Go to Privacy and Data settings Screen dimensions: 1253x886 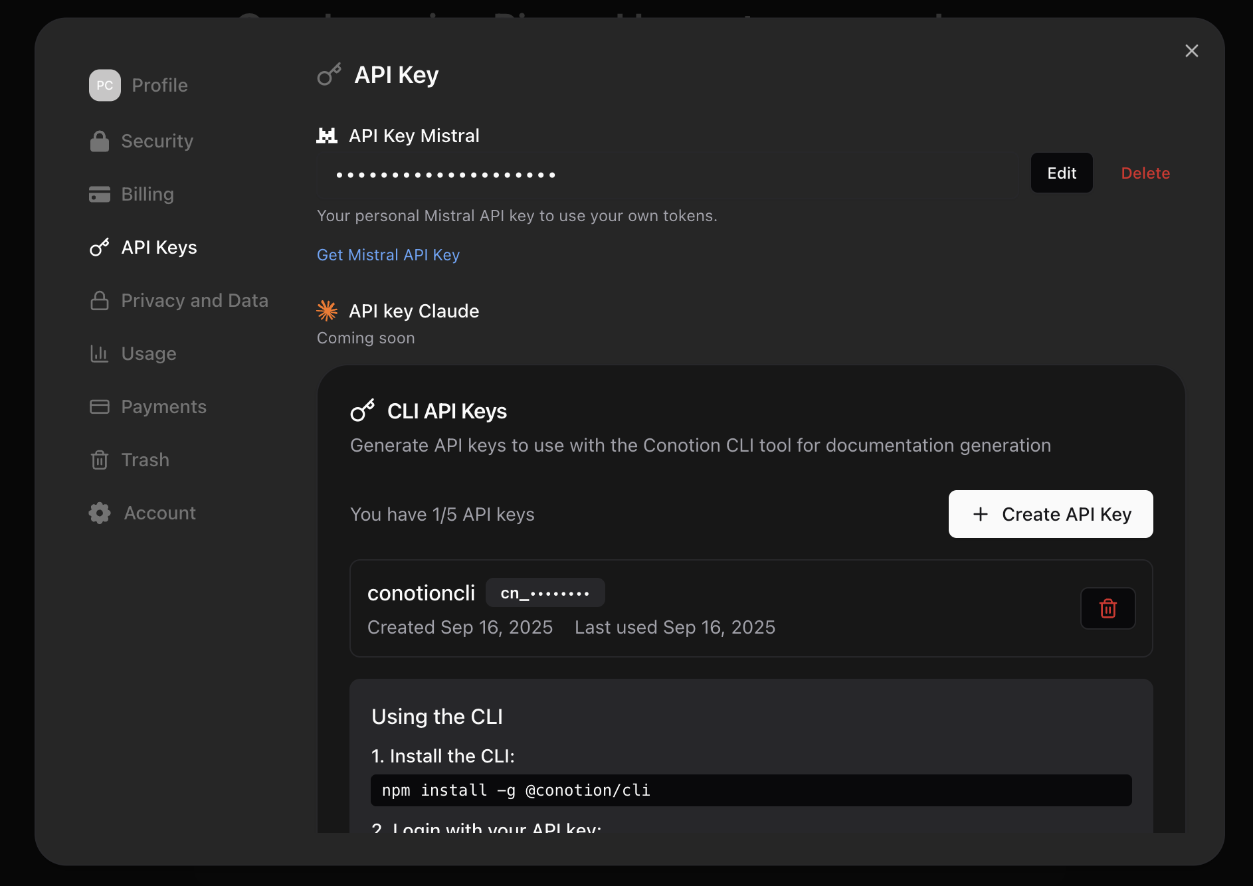[194, 300]
